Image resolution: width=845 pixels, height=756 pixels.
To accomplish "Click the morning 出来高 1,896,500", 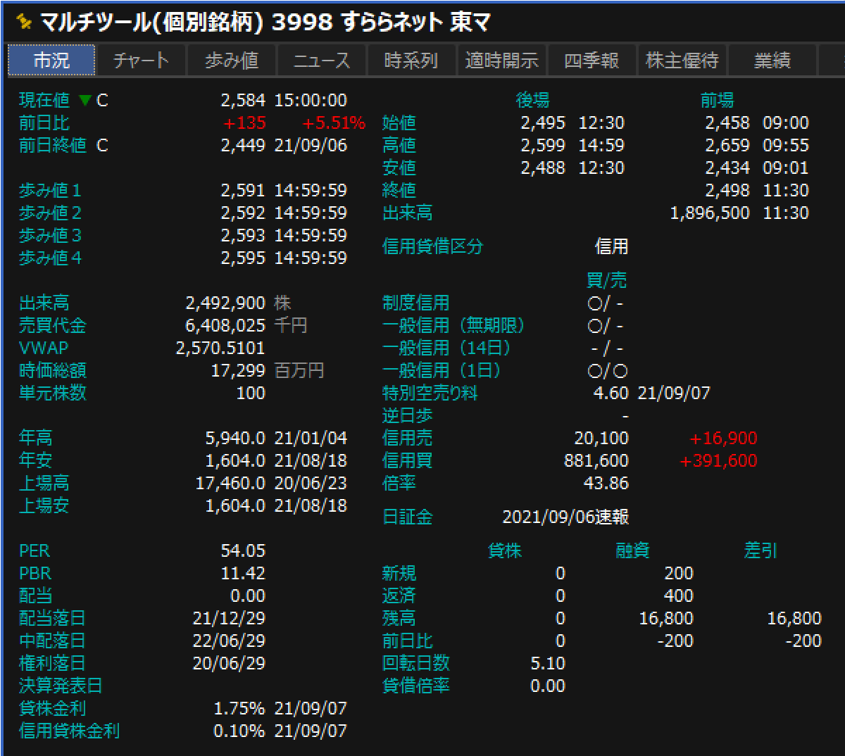I will click(710, 213).
